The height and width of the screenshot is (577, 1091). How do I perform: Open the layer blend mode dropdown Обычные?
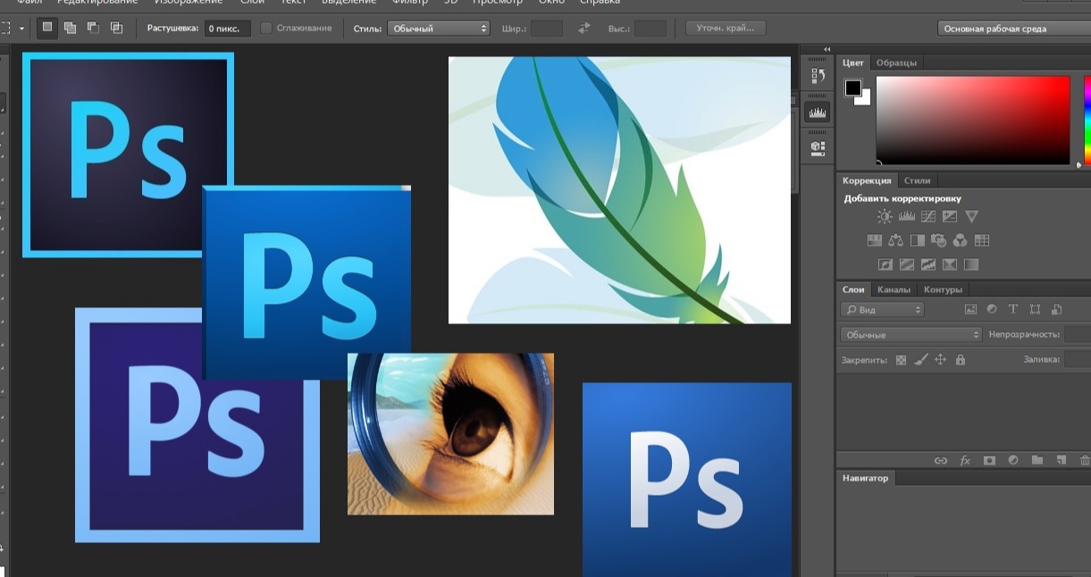[911, 334]
